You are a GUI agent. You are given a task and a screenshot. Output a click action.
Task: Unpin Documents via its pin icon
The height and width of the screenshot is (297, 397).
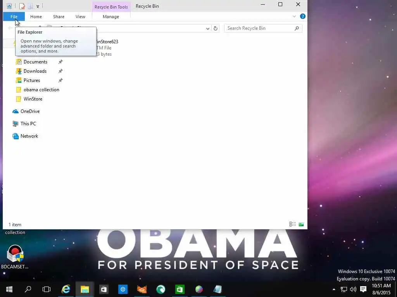(60, 62)
